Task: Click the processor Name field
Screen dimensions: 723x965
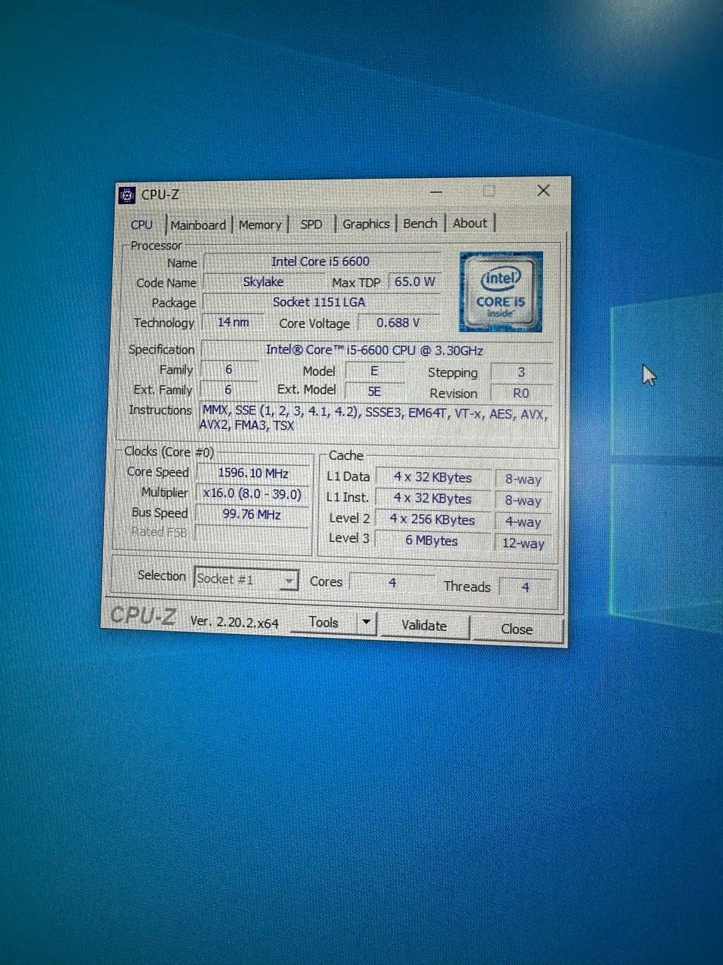Action: [321, 262]
